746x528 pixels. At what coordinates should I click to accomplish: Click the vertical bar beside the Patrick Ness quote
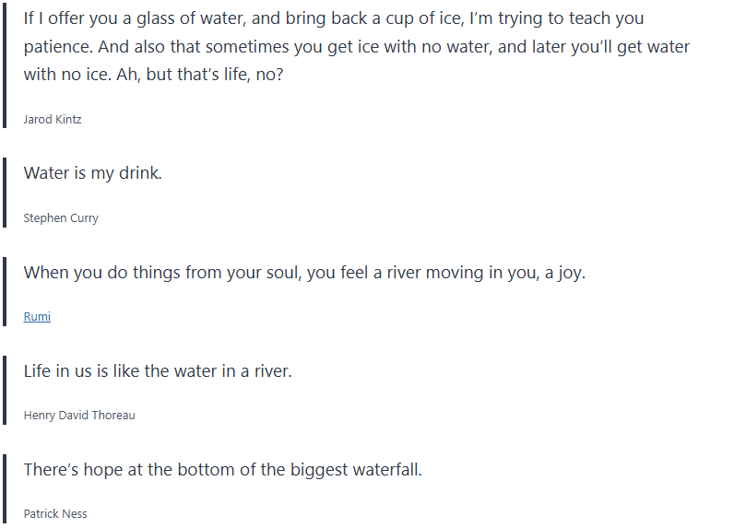[5, 487]
